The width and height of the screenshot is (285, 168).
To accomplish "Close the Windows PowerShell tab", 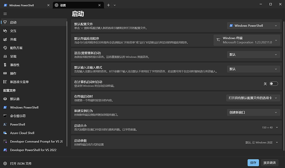I will (48, 5).
